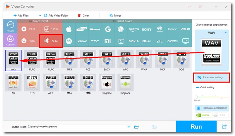Open the Custom presets tab
Viewport: 235px width, 136px height.
pos(10,40)
